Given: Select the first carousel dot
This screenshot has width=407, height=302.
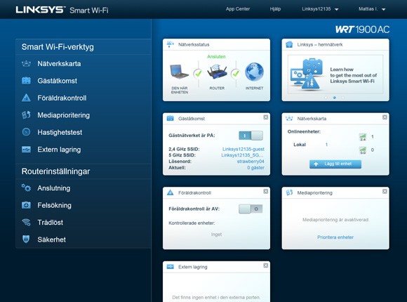Looking at the screenshot, I should pyautogui.click(x=326, y=98).
